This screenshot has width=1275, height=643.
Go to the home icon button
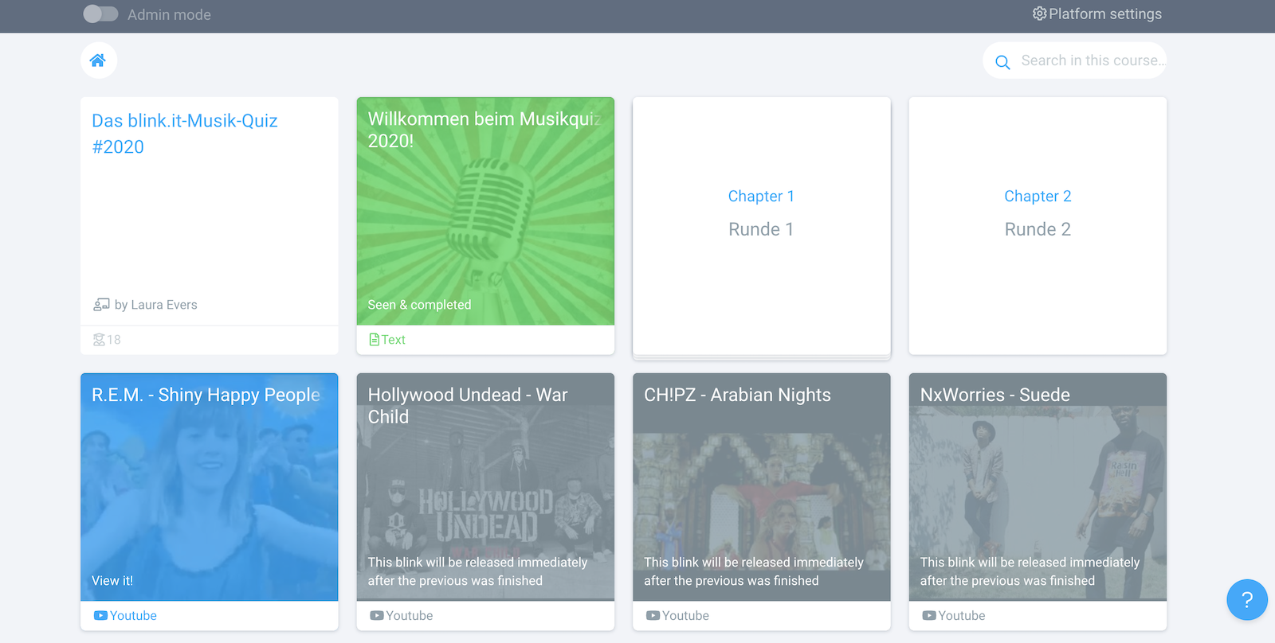point(98,60)
